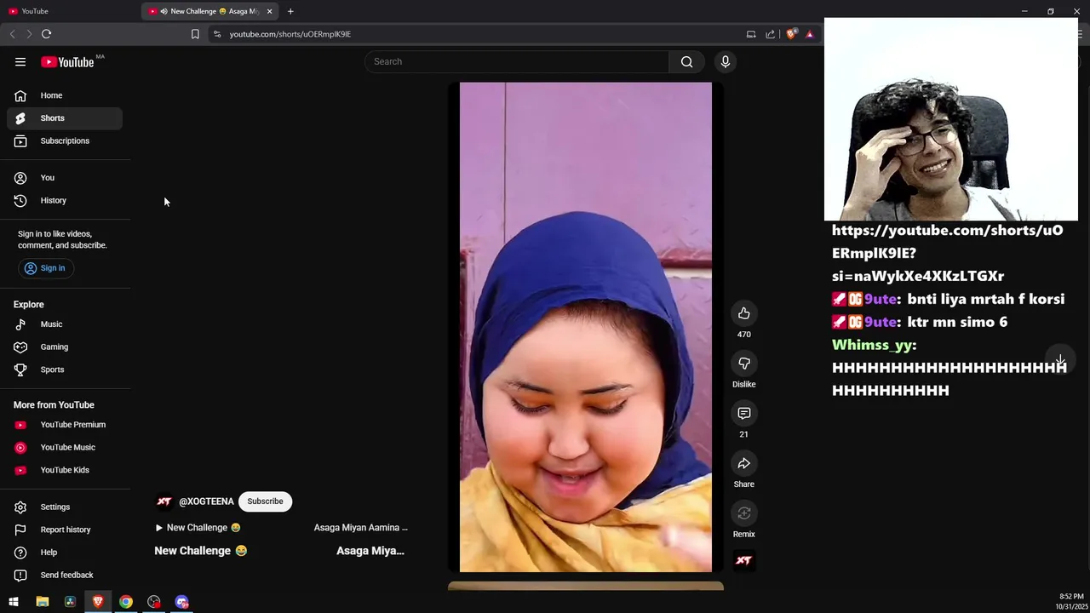Click the browser address bar URL

pos(290,34)
